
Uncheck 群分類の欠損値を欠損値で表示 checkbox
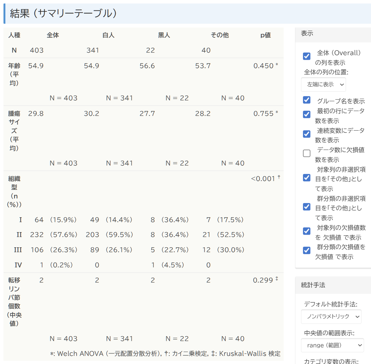pyautogui.click(x=306, y=250)
